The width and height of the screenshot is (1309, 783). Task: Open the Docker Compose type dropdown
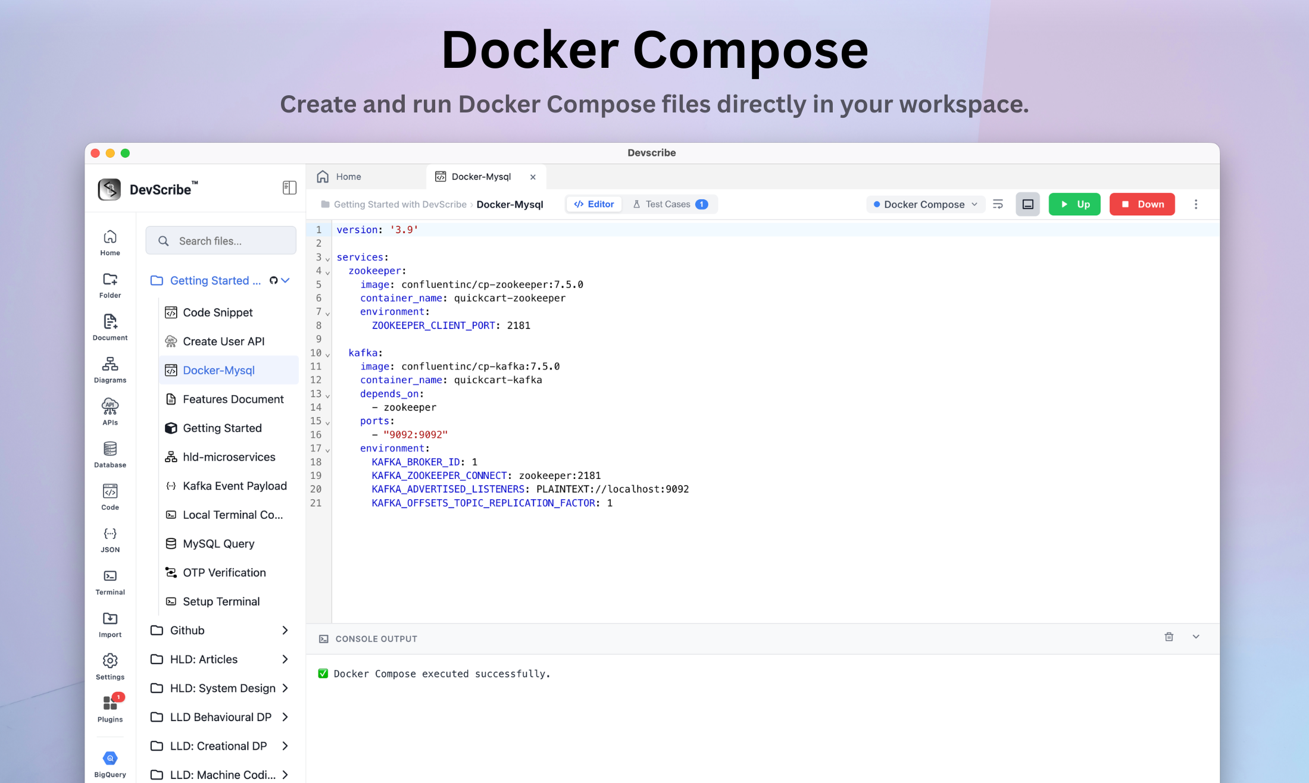[925, 204]
